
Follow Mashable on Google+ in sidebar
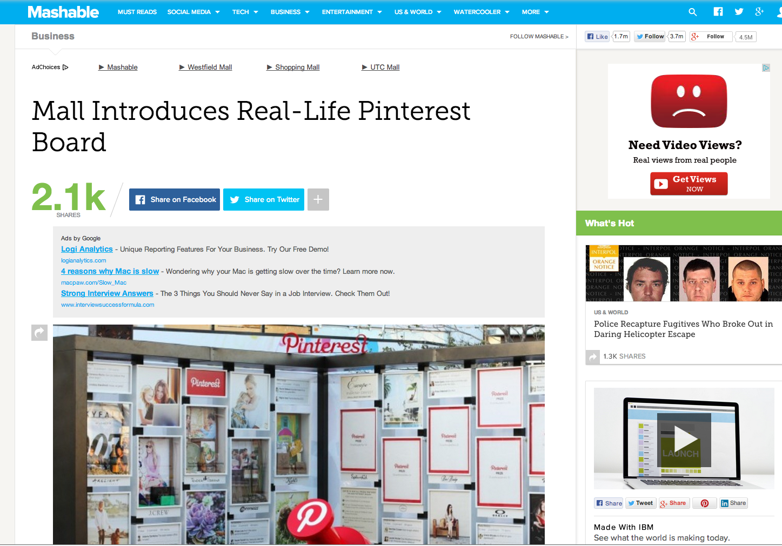click(711, 37)
